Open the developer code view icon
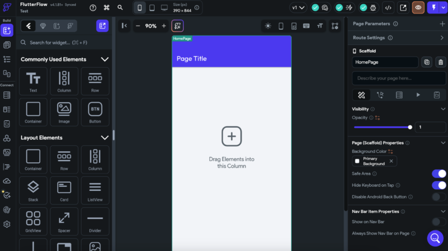The image size is (448, 251). [x=387, y=8]
